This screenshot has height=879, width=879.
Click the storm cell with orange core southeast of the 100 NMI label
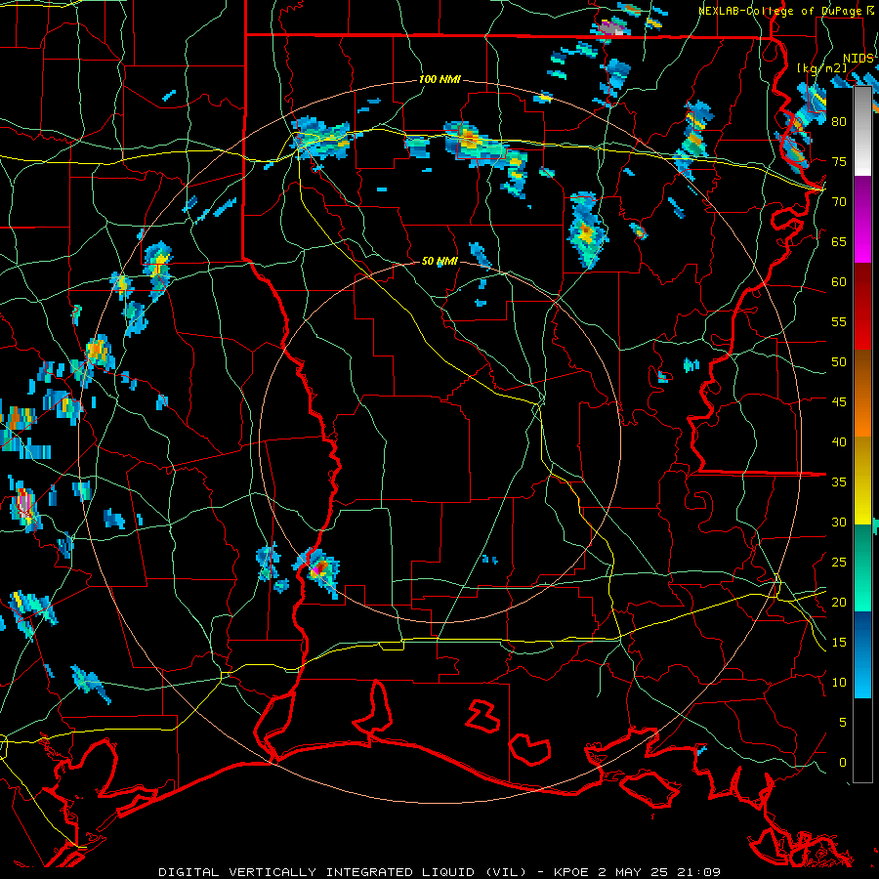[x=470, y=138]
